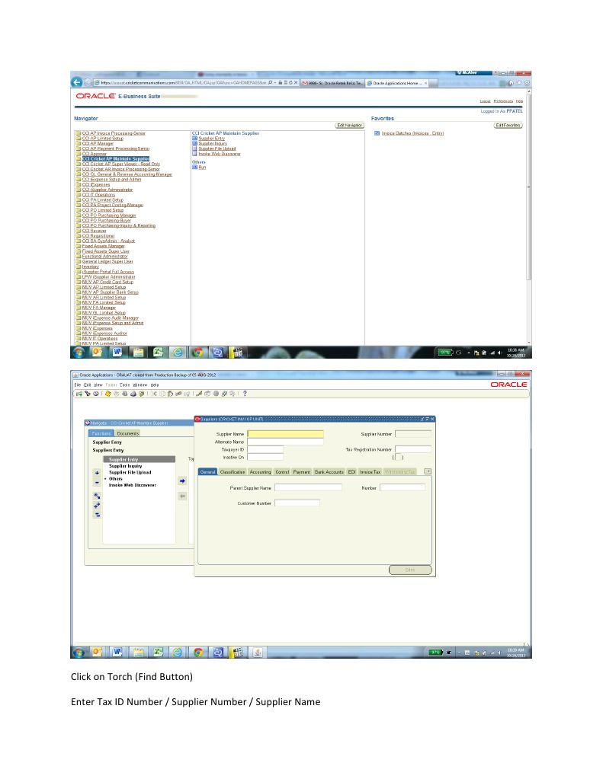Click the Close Form toolbar icon
This screenshot has height=779, width=603.
(142, 394)
